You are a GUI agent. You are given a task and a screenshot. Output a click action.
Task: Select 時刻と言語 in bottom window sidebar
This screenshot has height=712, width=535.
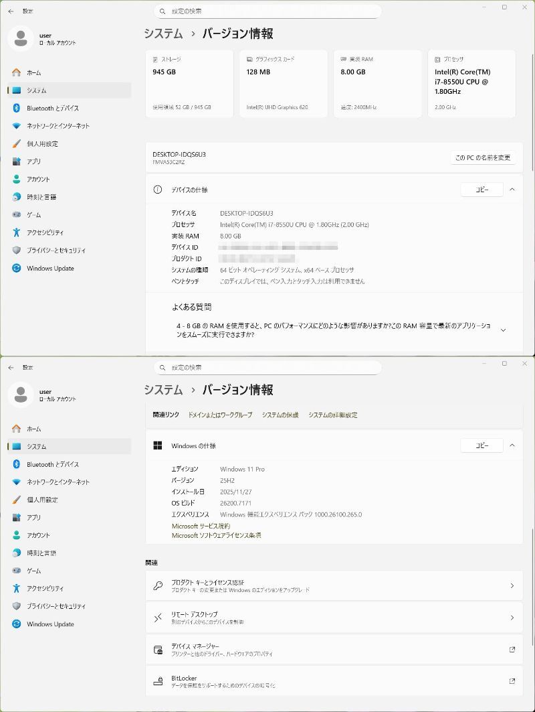pyautogui.click(x=70, y=553)
